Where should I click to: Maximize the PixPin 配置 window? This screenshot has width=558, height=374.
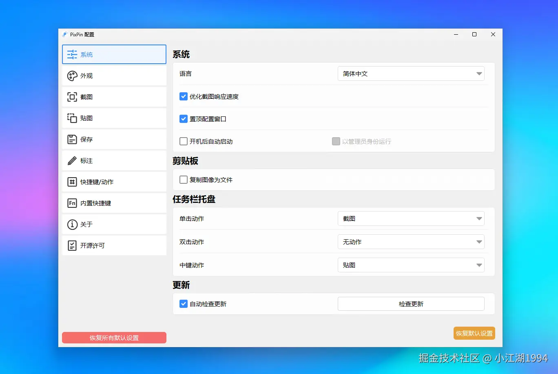pos(474,34)
